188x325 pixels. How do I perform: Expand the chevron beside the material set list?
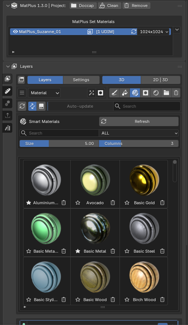click(x=177, y=30)
